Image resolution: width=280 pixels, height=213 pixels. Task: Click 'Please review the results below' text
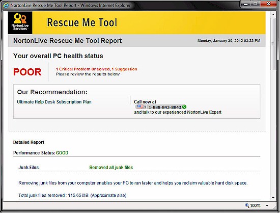[x=88, y=74]
